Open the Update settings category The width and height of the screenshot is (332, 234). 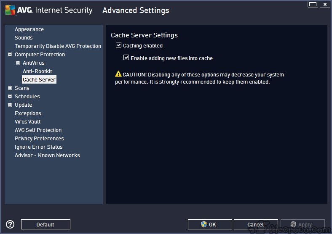[23, 105]
